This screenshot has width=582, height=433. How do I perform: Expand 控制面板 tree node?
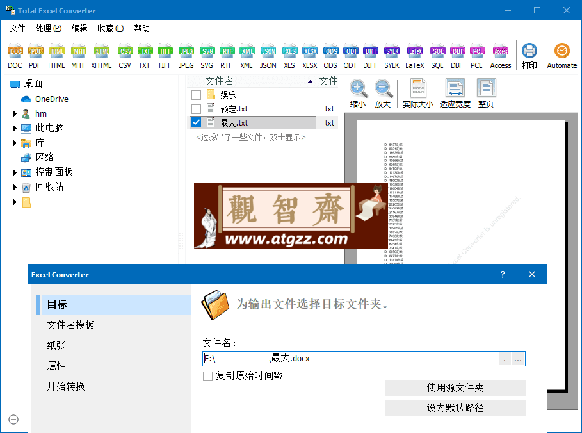point(15,172)
